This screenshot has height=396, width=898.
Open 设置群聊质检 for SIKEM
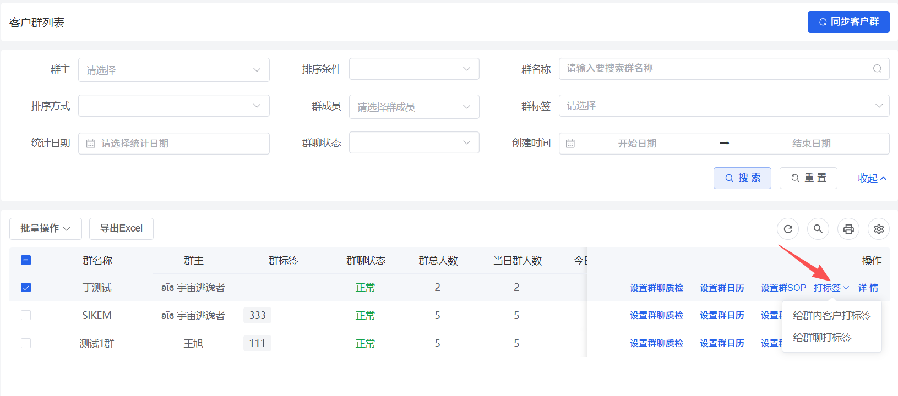pyautogui.click(x=656, y=315)
